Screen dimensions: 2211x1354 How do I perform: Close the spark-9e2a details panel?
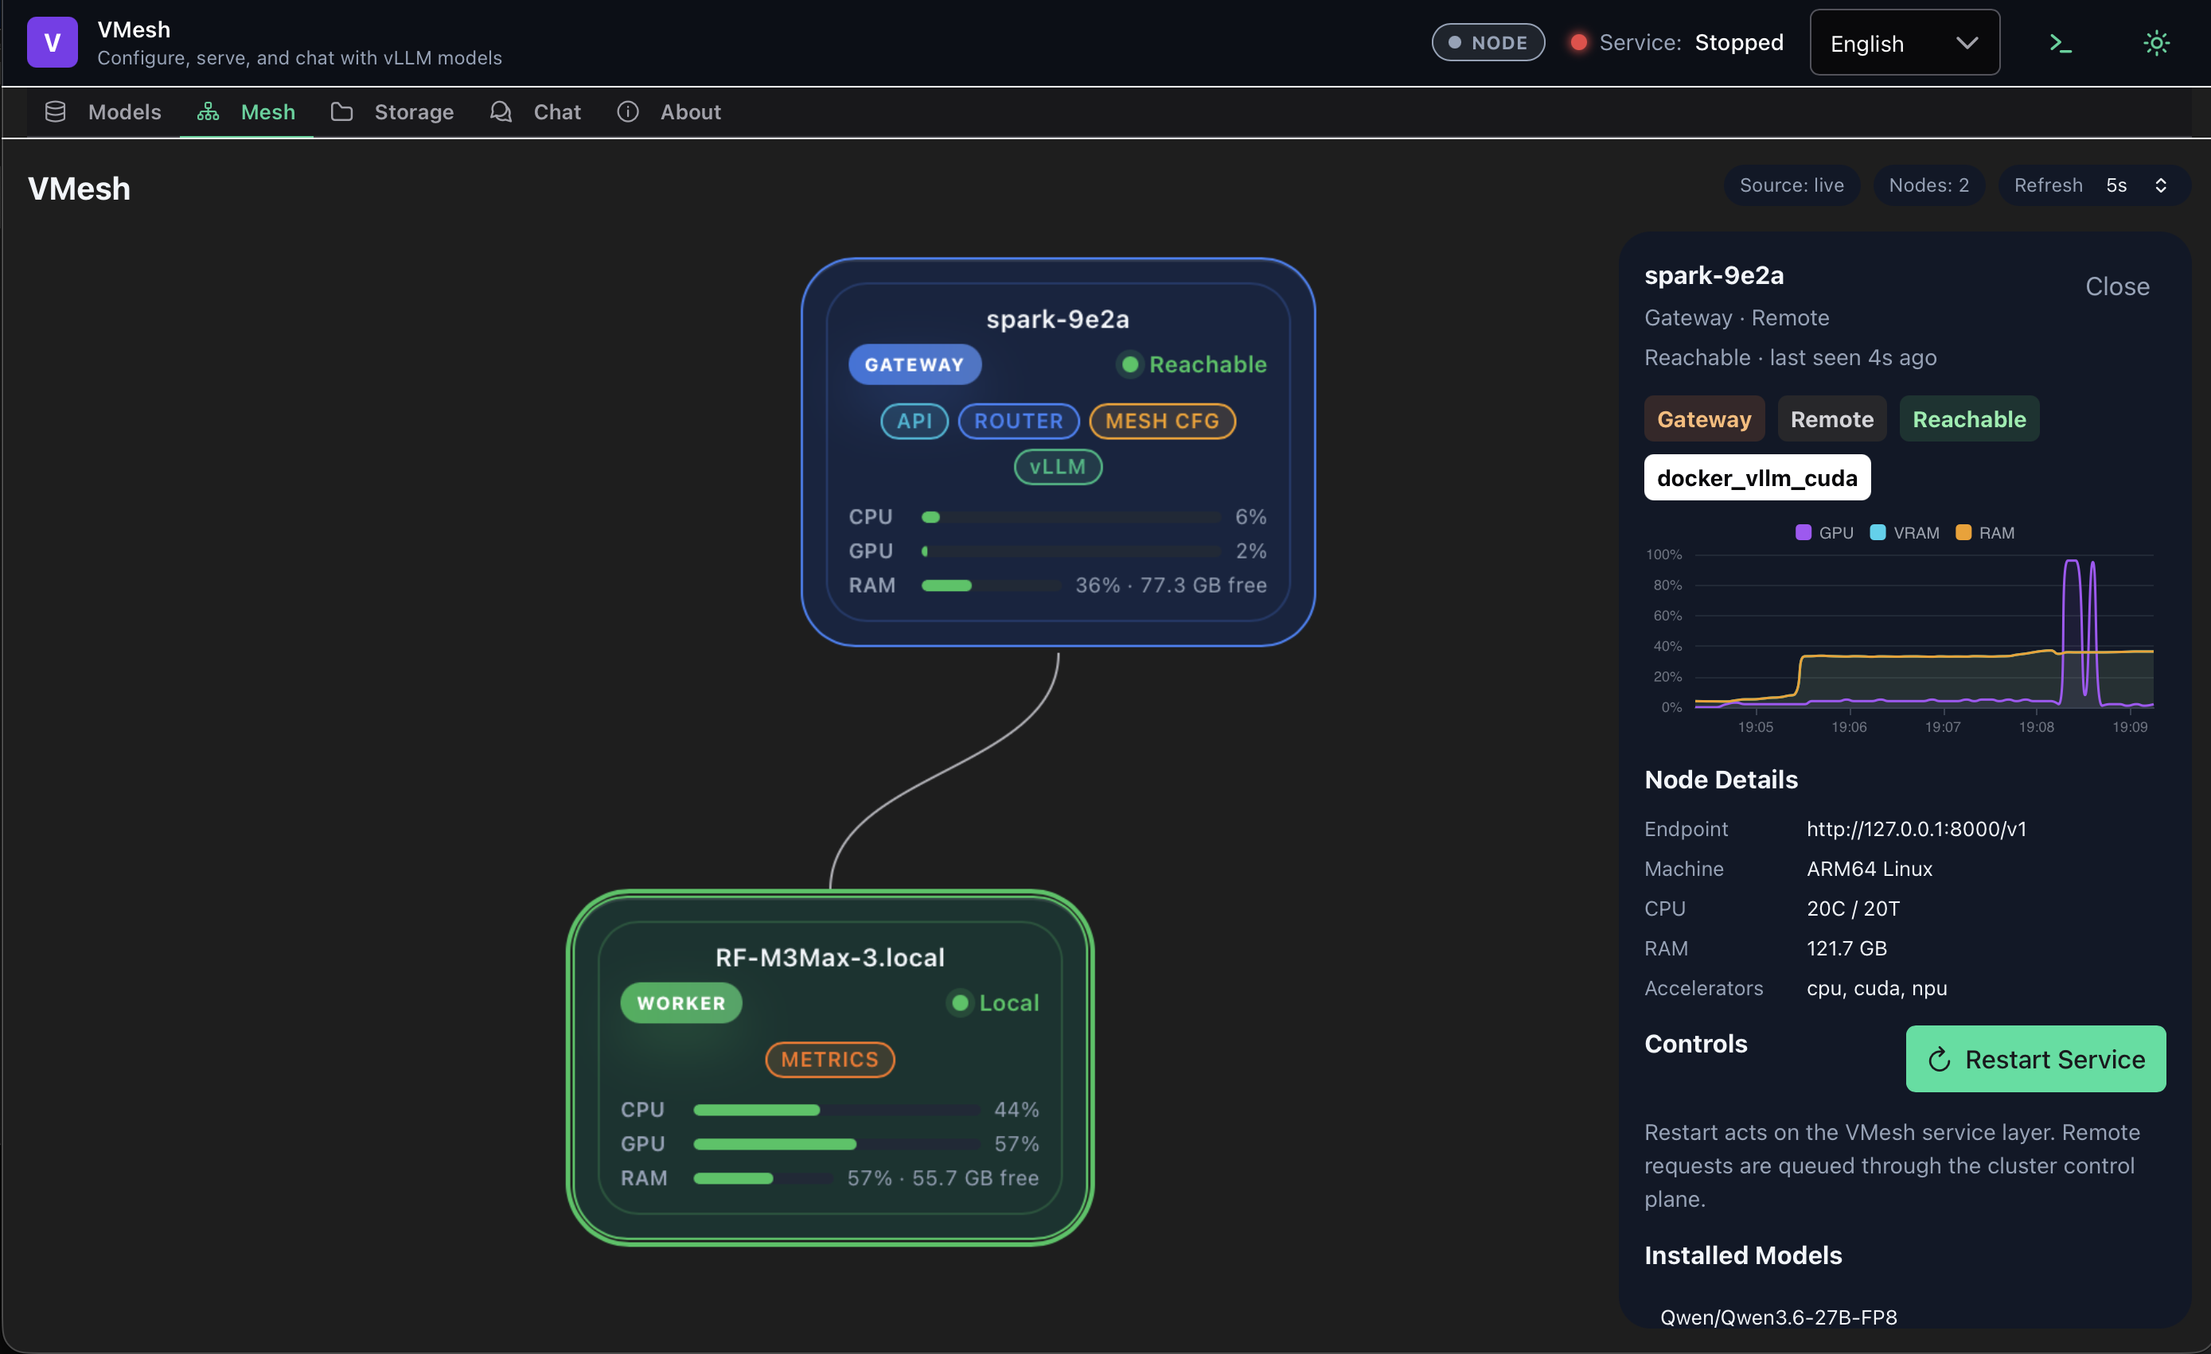(2117, 286)
